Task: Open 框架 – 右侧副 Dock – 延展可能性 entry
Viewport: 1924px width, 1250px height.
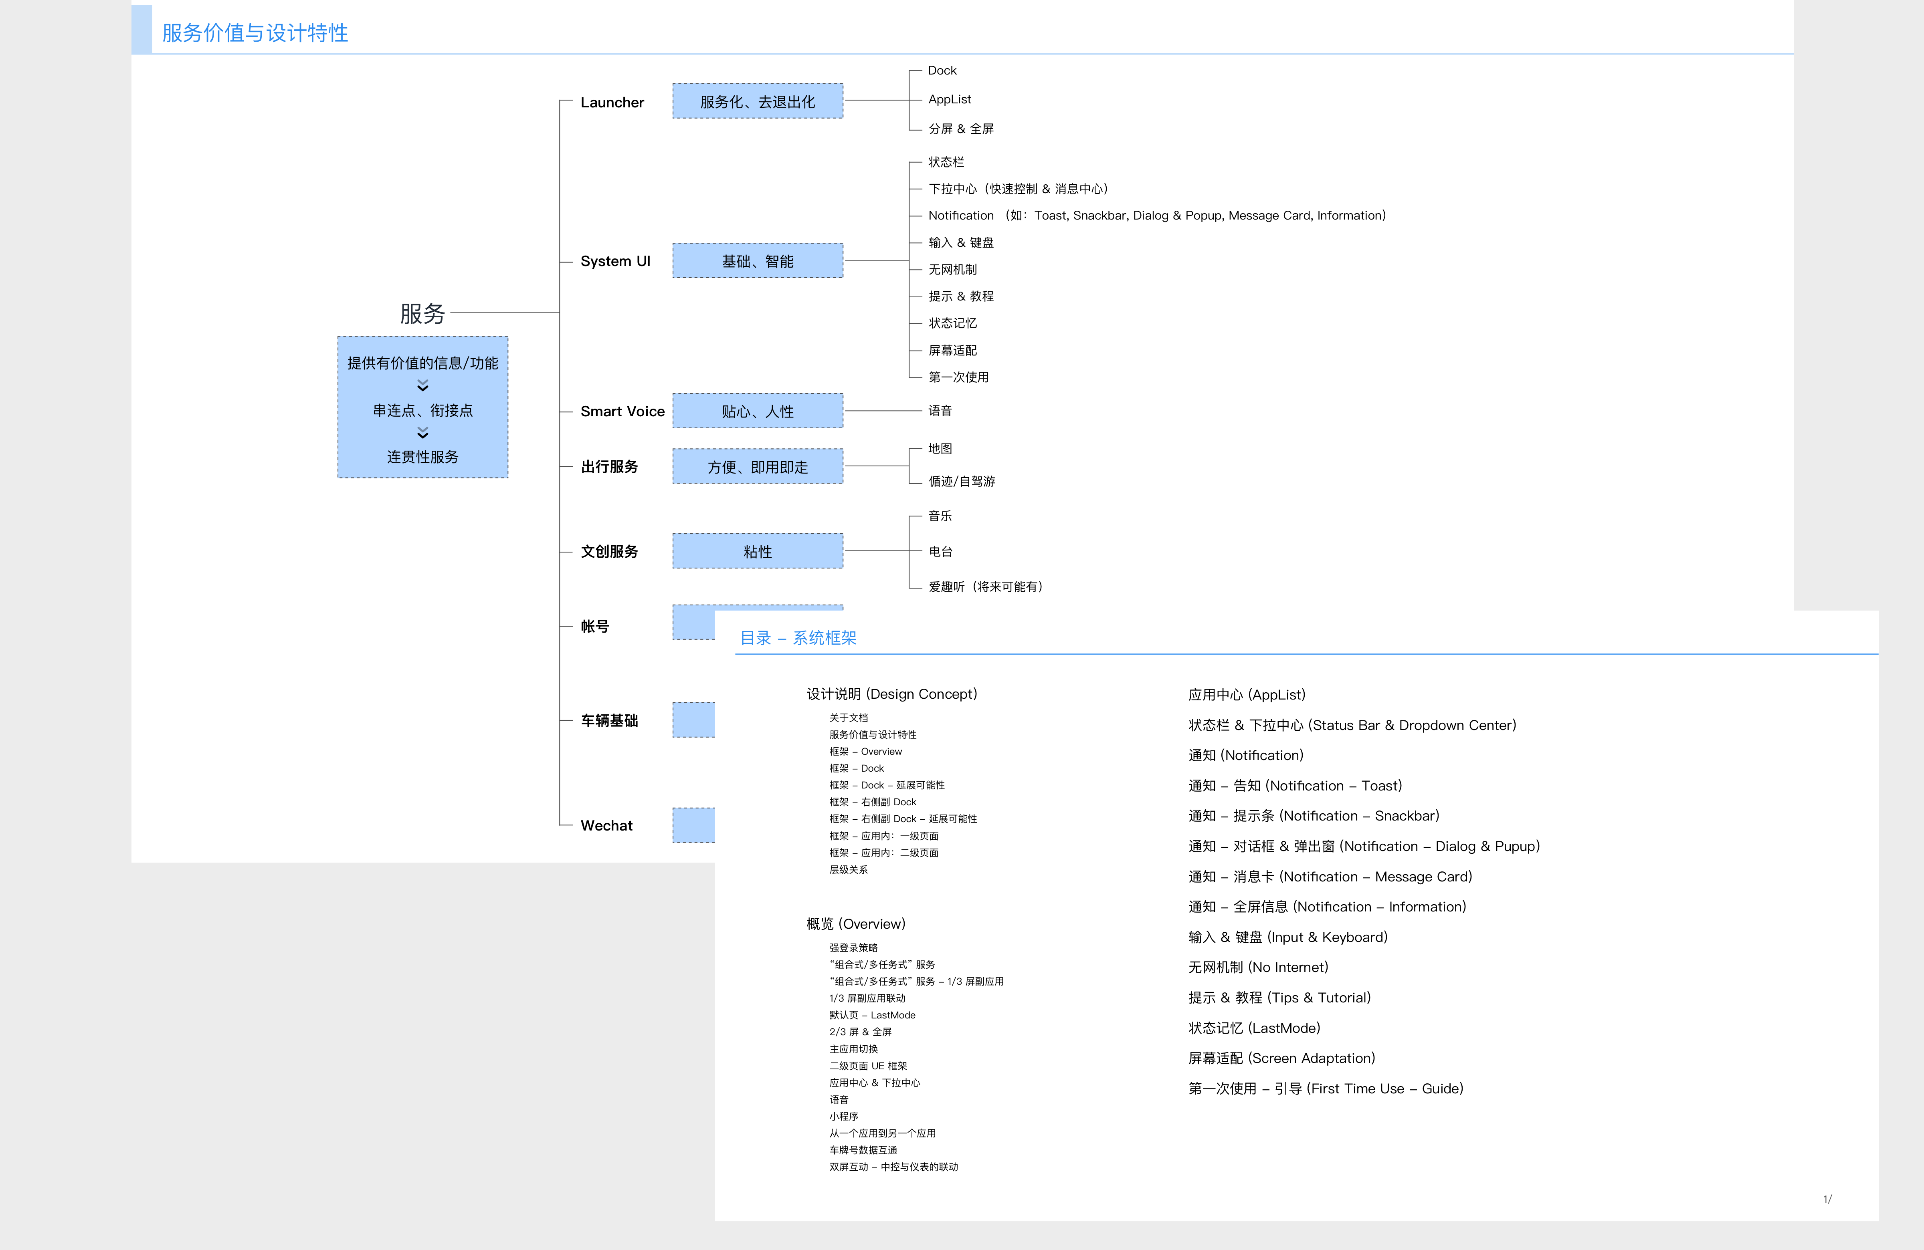Action: click(903, 819)
